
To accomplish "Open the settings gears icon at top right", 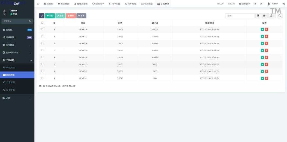I will (x=284, y=4).
